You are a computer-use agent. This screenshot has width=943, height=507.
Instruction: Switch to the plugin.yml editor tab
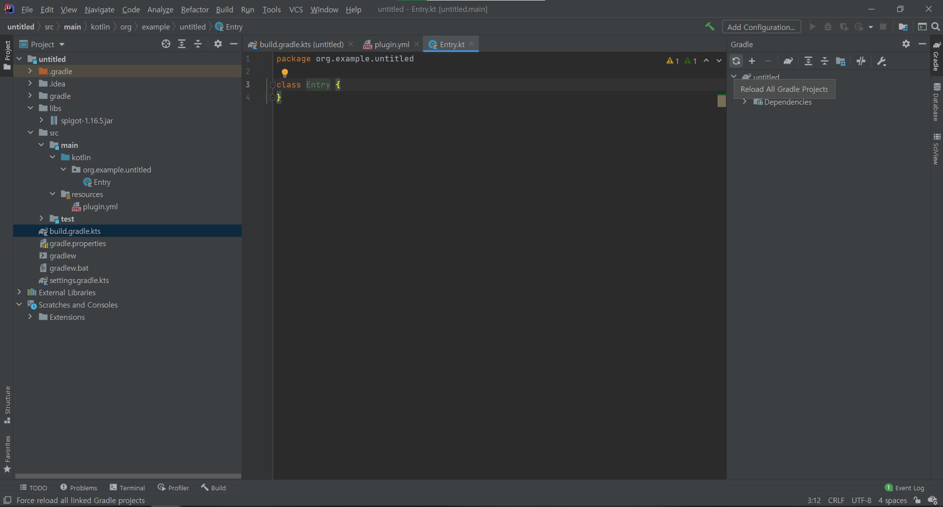(390, 44)
